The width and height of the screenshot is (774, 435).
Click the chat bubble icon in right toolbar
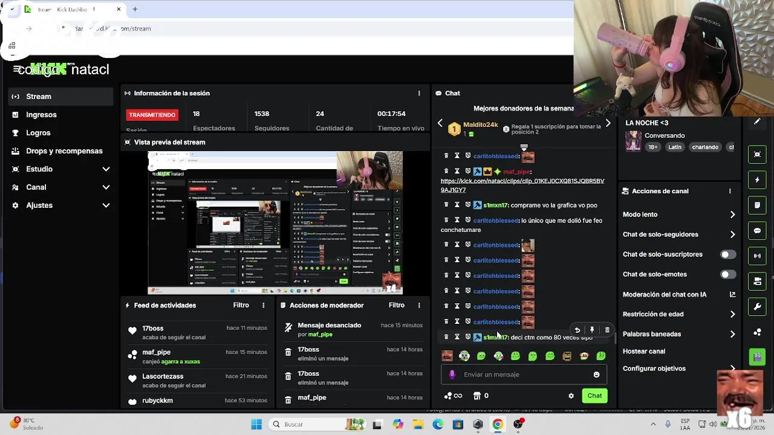757,231
